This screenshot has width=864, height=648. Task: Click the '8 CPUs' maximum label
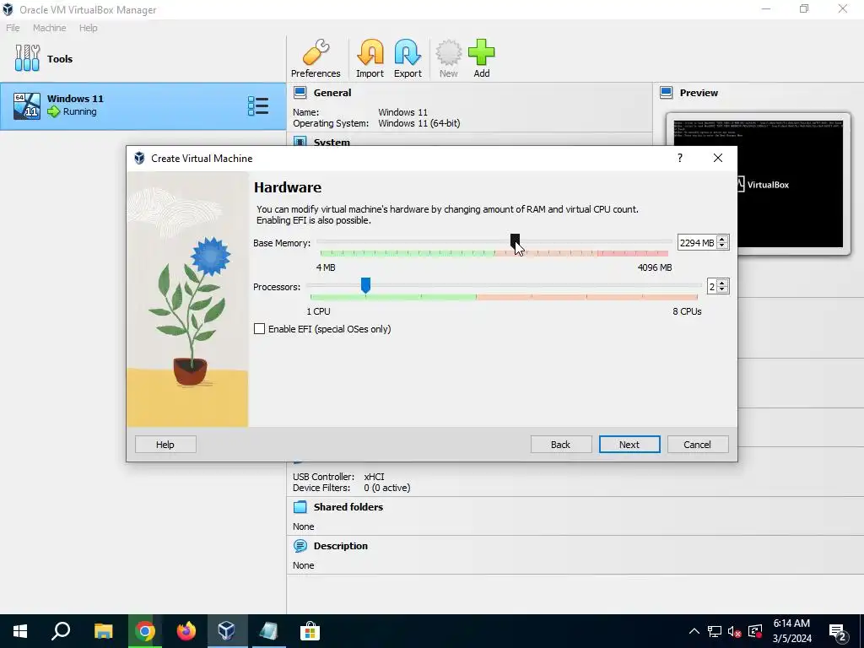tap(687, 311)
